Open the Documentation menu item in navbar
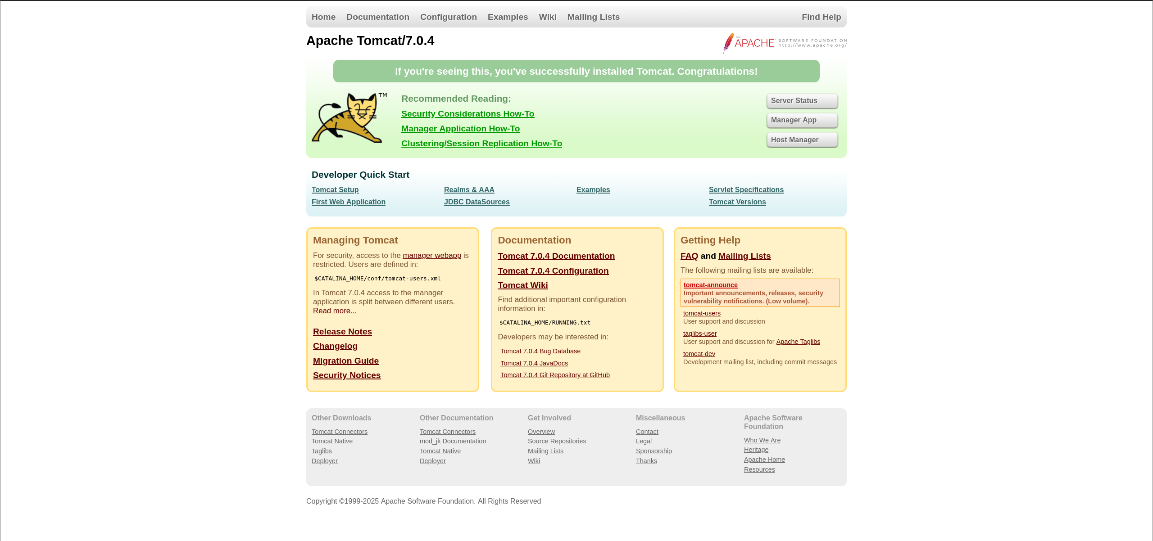 coord(377,17)
